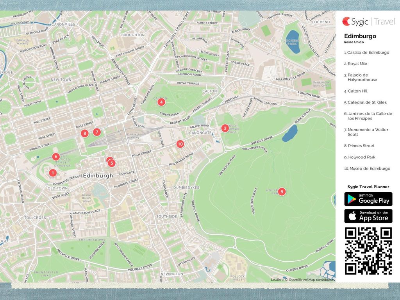The height and width of the screenshot is (300, 400).
Task: Click the 'SOUTHSIDE' area label
Action: coord(166,216)
